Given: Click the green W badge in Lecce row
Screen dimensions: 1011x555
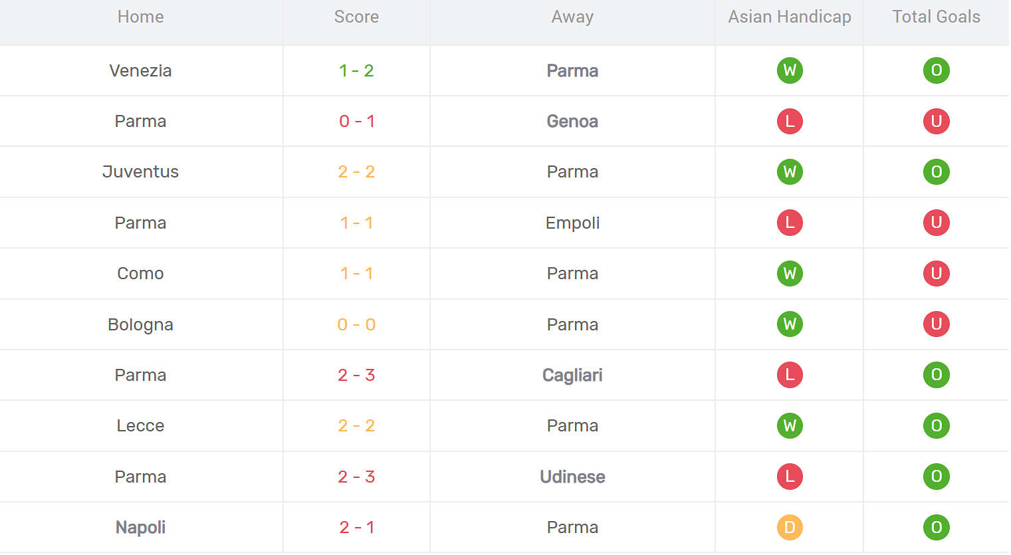Looking at the screenshot, I should [790, 425].
